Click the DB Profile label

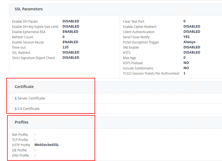point(19,150)
